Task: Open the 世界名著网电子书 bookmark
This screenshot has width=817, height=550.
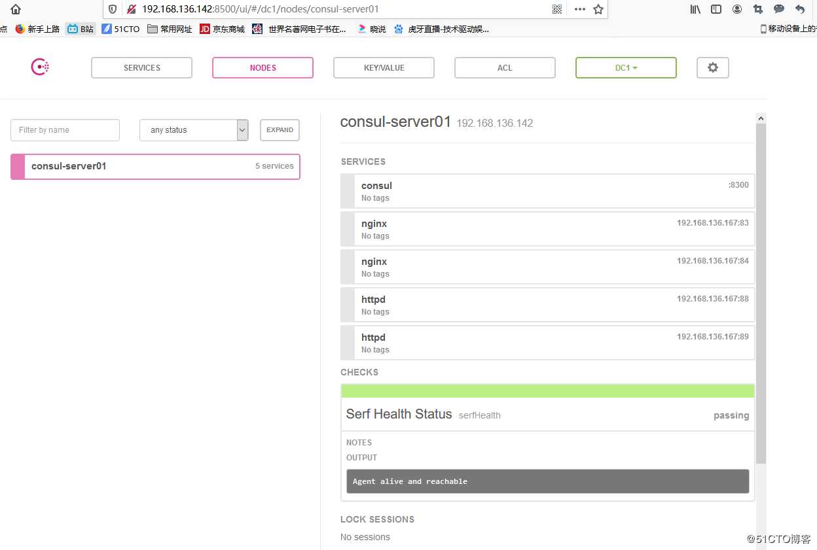Action: click(299, 29)
